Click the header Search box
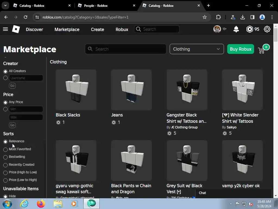 (x=157, y=29)
